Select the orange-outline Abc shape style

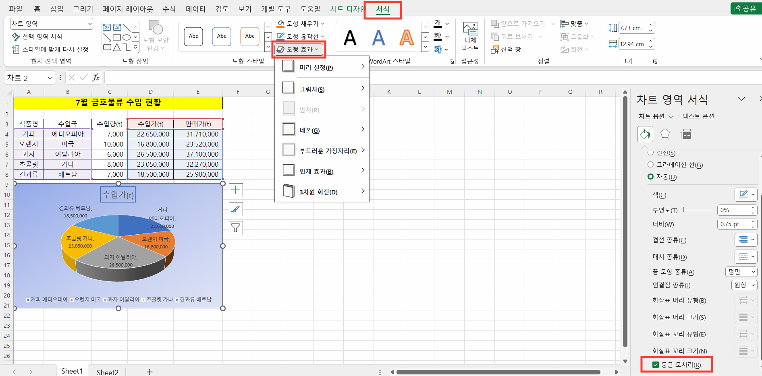(250, 36)
